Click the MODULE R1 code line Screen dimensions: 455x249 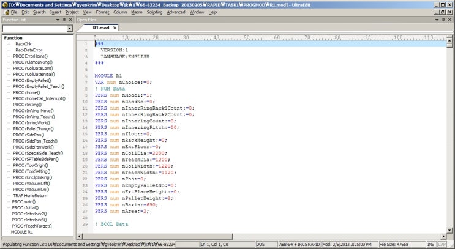[108, 76]
